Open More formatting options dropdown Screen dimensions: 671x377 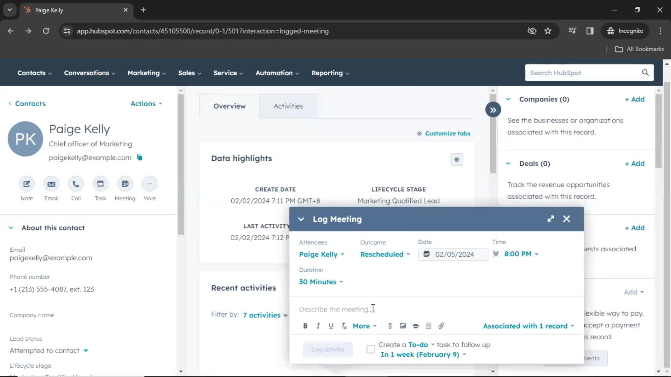[365, 326]
